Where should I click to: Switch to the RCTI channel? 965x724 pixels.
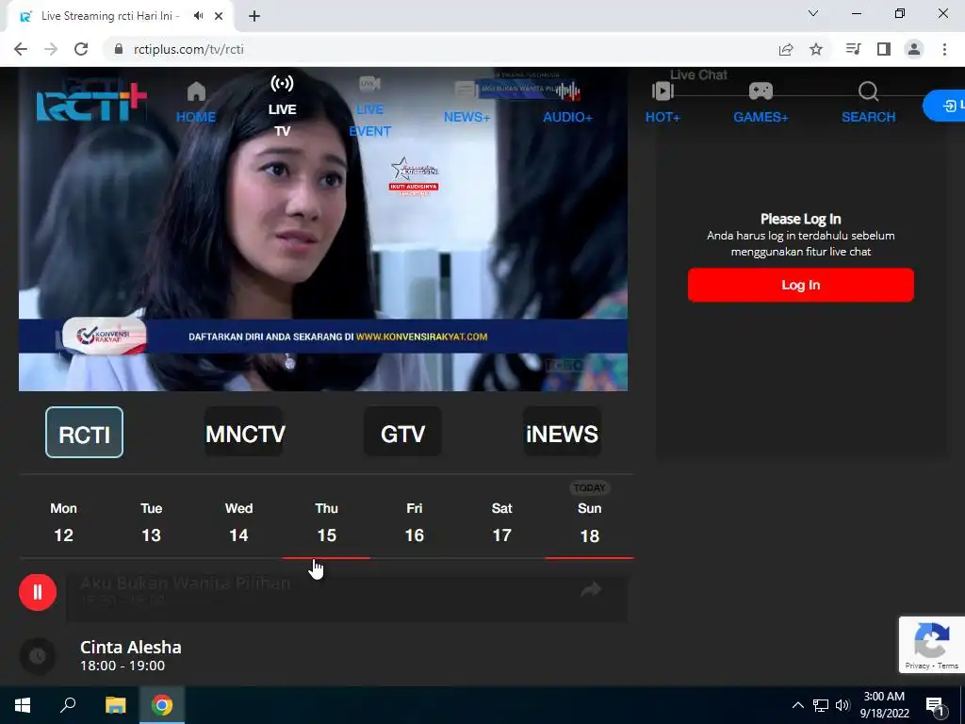pos(84,432)
